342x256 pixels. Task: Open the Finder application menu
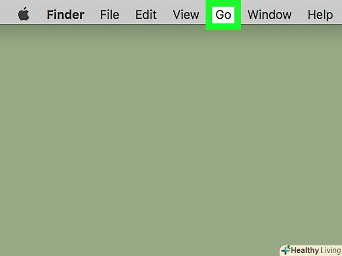pyautogui.click(x=65, y=15)
